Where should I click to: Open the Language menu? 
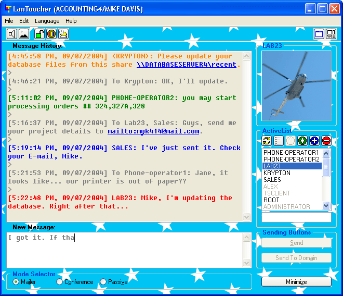point(47,21)
